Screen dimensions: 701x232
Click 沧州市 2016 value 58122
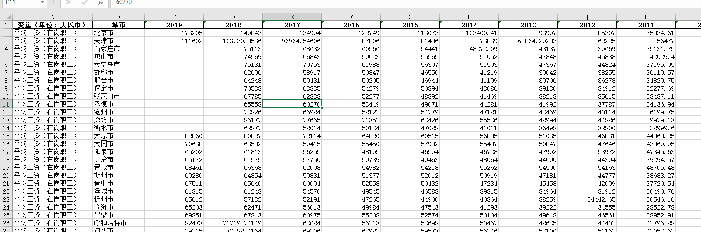pyautogui.click(x=351, y=112)
